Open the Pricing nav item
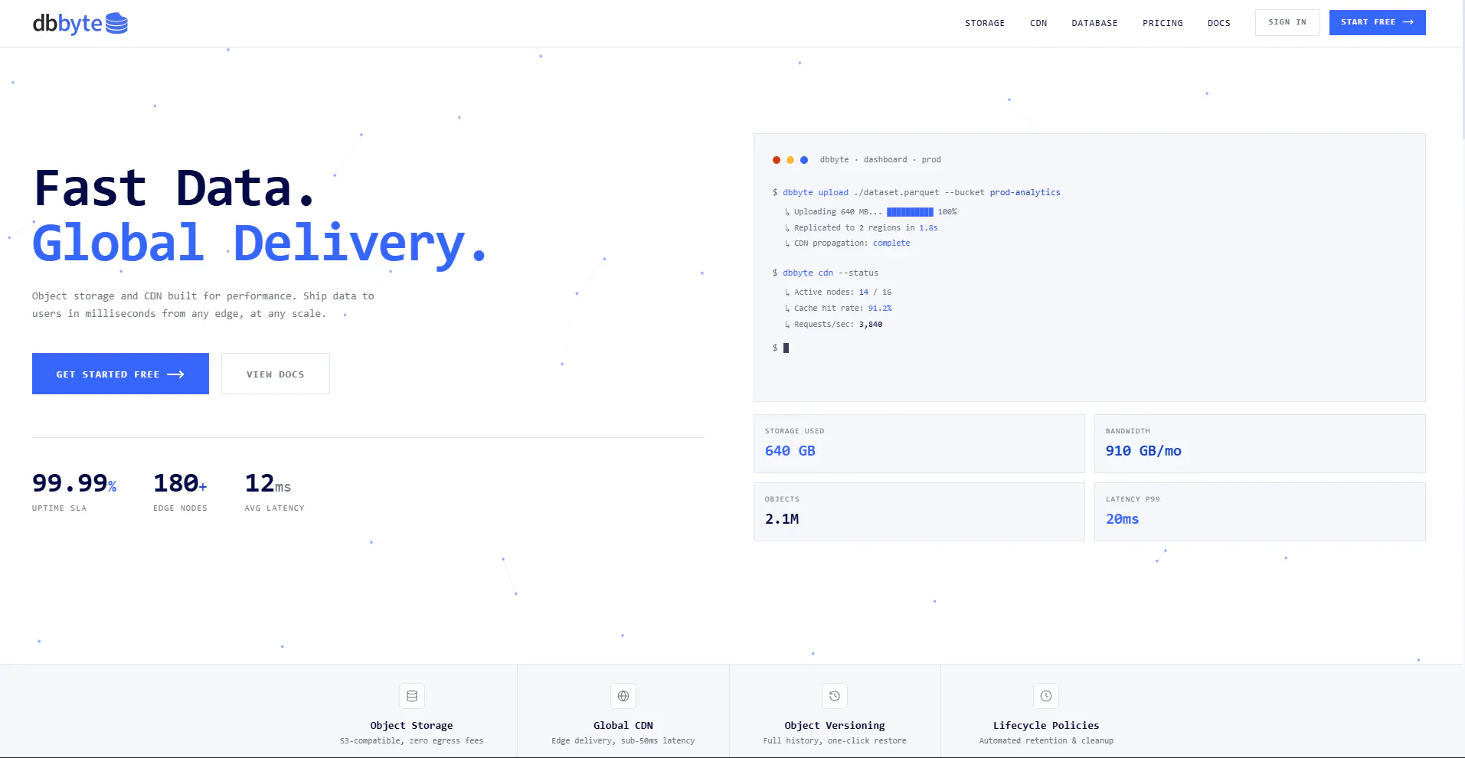Screen dimensions: 1465x758 (x=1163, y=23)
